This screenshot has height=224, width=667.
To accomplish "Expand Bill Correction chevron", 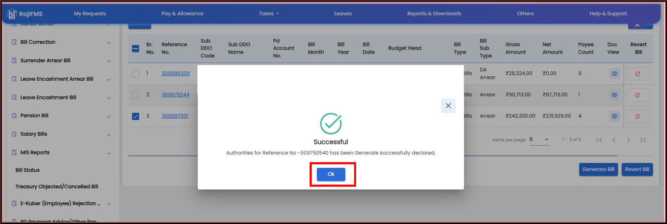I will pyautogui.click(x=109, y=43).
